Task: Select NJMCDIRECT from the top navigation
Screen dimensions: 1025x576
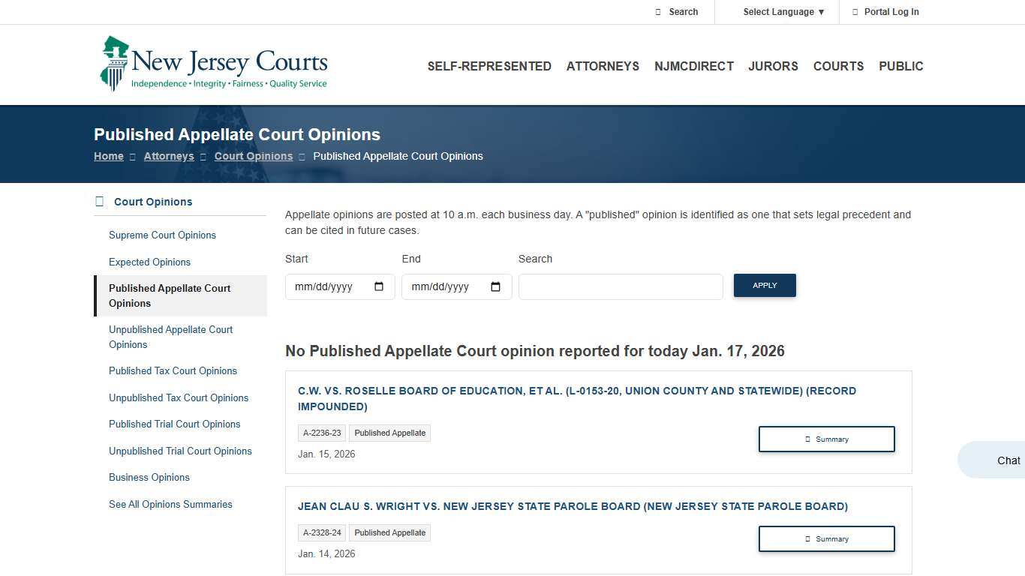Action: pyautogui.click(x=694, y=66)
